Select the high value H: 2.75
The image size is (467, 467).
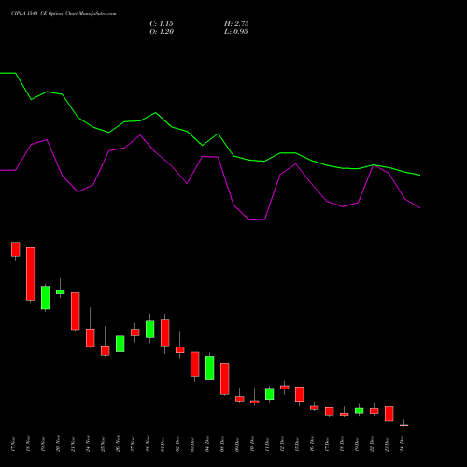point(236,24)
